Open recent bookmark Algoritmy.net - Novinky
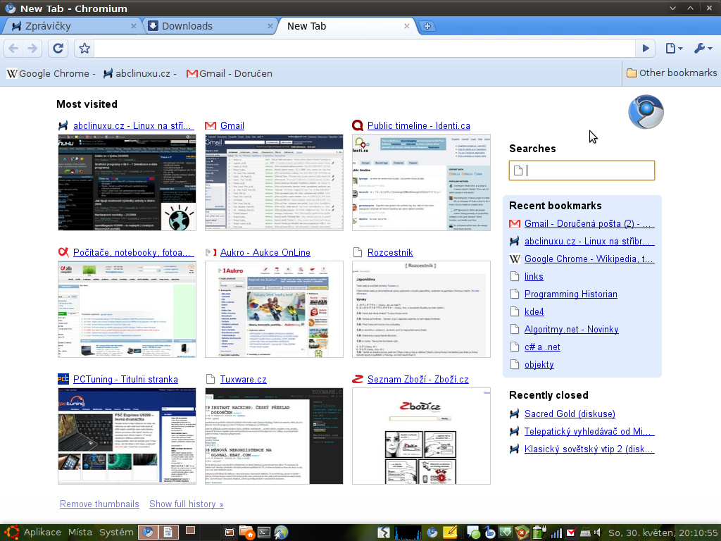 point(572,330)
